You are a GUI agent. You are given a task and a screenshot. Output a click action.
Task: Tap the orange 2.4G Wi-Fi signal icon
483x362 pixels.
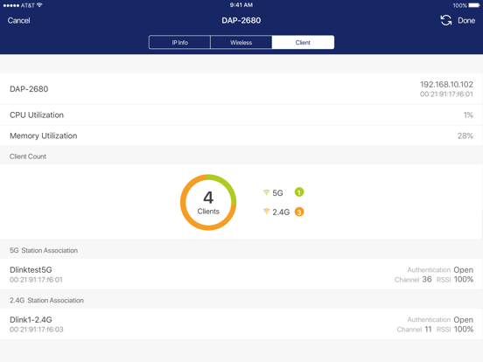pos(267,212)
